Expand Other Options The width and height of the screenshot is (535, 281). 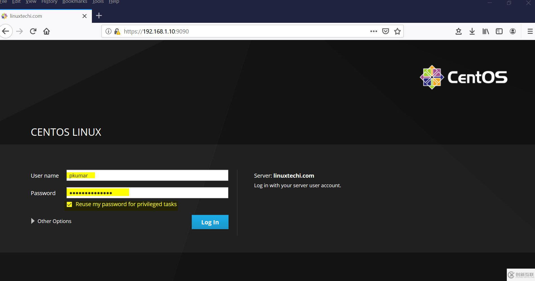click(51, 221)
